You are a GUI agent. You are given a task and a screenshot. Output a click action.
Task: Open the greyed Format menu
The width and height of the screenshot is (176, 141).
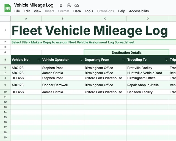[64, 11]
